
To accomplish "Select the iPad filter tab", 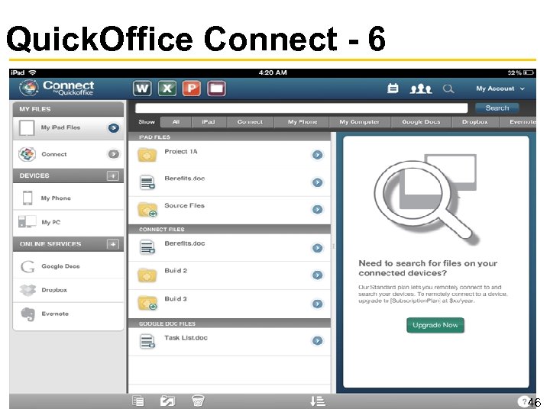I will 209,122.
